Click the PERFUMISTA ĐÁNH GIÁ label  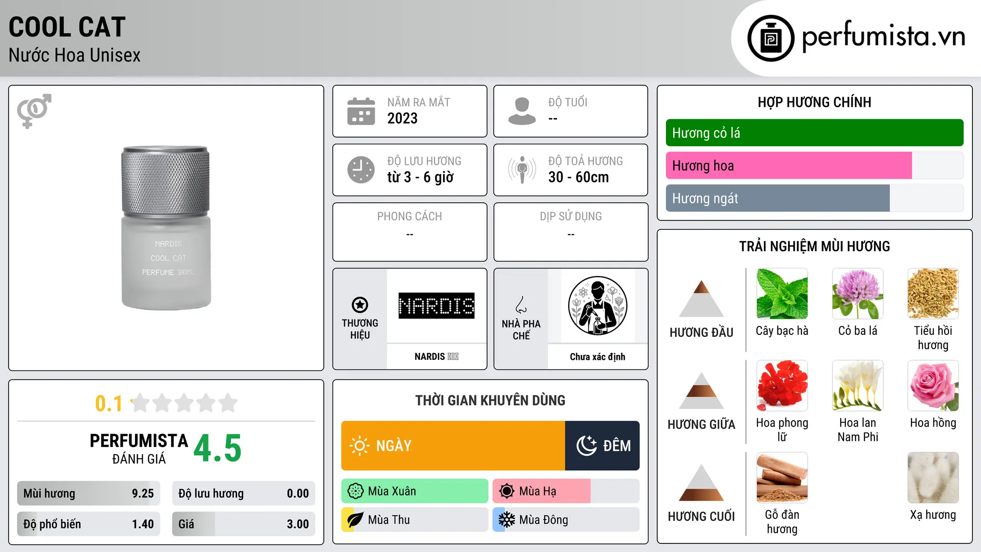139,448
